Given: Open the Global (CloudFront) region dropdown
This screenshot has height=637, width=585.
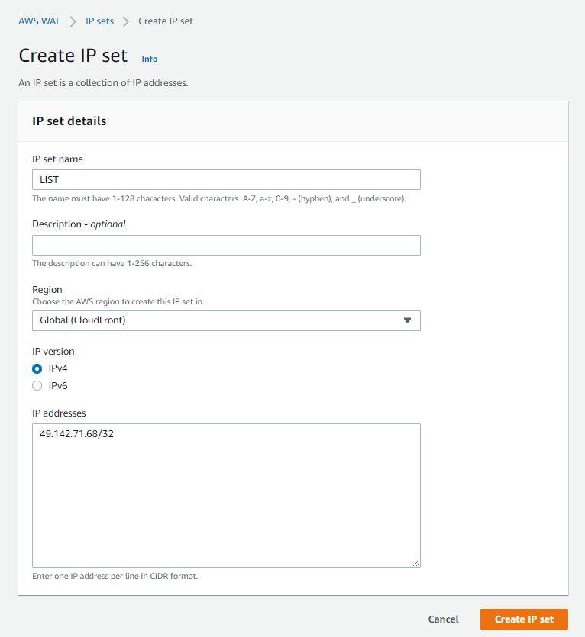Looking at the screenshot, I should [x=226, y=320].
